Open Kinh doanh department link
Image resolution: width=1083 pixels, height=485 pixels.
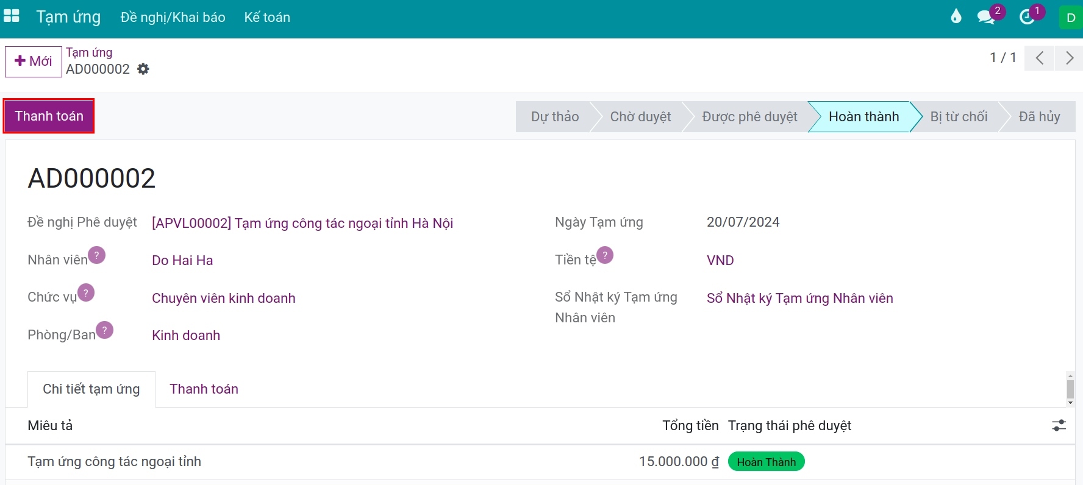pyautogui.click(x=186, y=336)
